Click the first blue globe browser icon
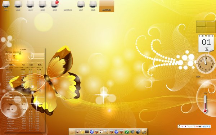 92,132
